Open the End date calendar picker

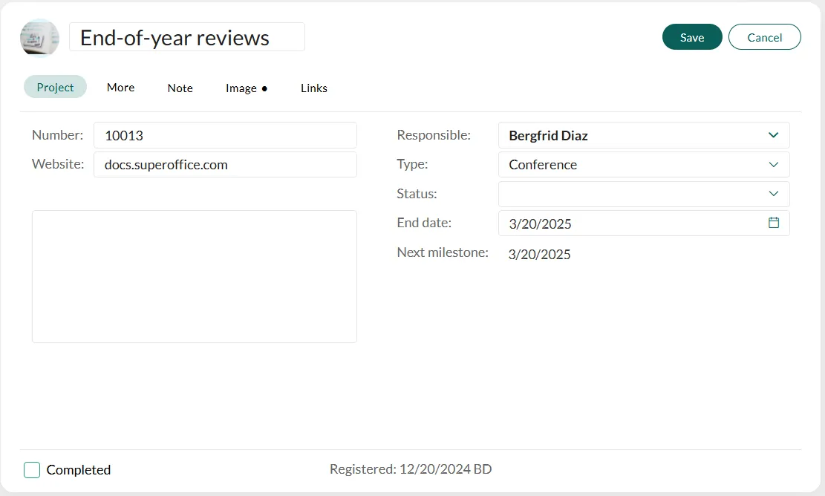(x=773, y=223)
